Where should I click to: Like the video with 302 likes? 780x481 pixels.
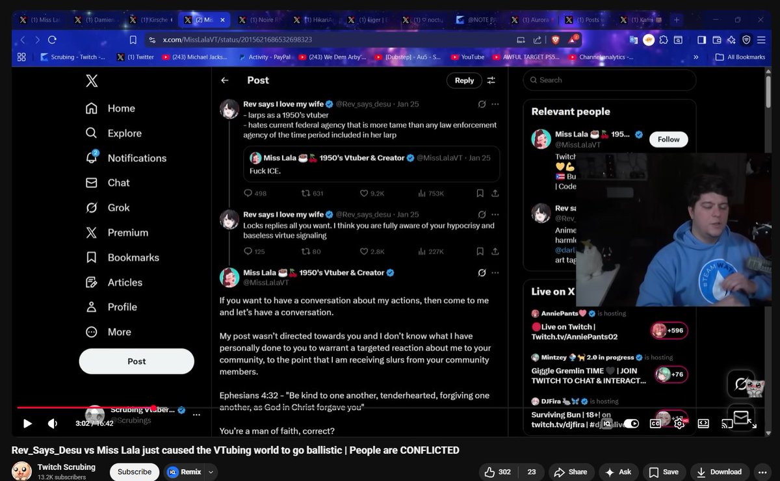[498, 472]
